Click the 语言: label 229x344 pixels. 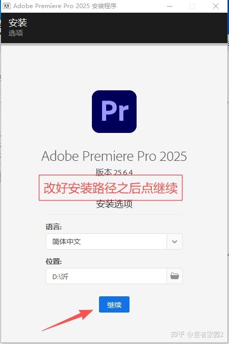tap(54, 227)
